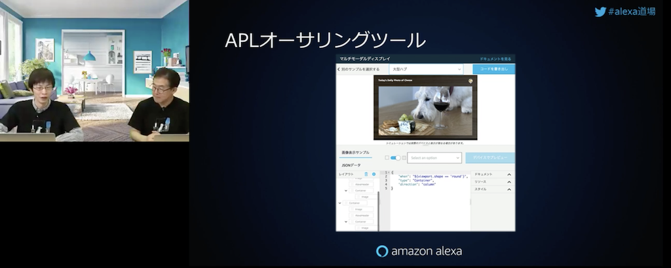Screen dimensions: 671x268
Task: Click the レイアウト panel label
Action: click(x=346, y=174)
